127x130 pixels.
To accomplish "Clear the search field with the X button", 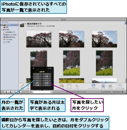I will (51, 92).
